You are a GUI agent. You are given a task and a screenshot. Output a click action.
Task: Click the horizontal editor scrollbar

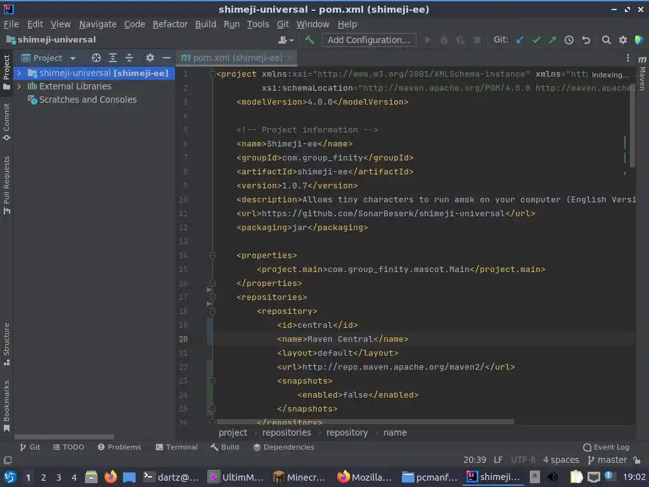tap(365, 422)
